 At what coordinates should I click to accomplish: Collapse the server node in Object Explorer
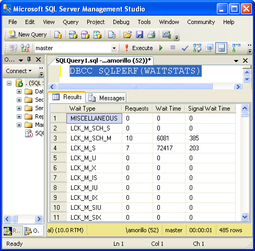pyautogui.click(x=9, y=83)
